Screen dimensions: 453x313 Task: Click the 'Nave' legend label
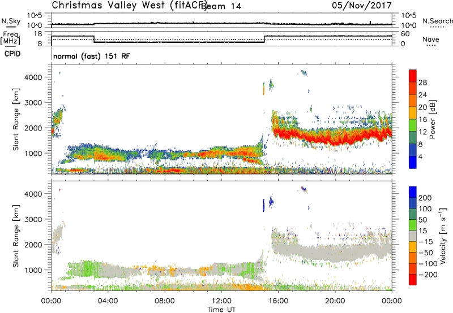(431, 39)
